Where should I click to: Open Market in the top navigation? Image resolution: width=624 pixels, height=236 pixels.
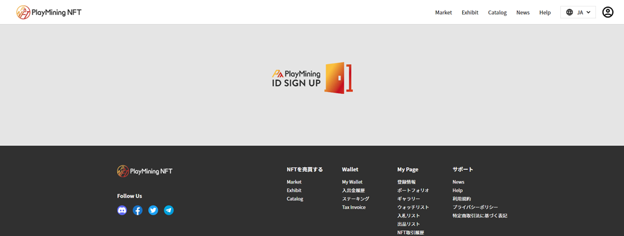(x=443, y=13)
